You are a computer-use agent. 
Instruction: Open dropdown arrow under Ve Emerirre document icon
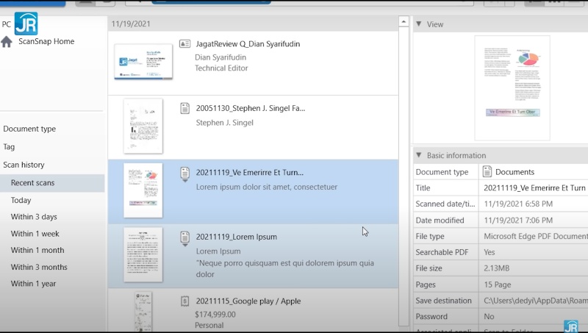click(x=185, y=182)
